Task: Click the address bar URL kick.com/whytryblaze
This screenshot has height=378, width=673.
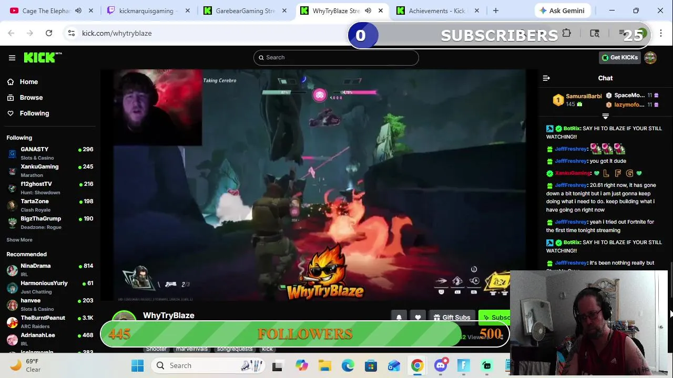Action: tap(117, 33)
